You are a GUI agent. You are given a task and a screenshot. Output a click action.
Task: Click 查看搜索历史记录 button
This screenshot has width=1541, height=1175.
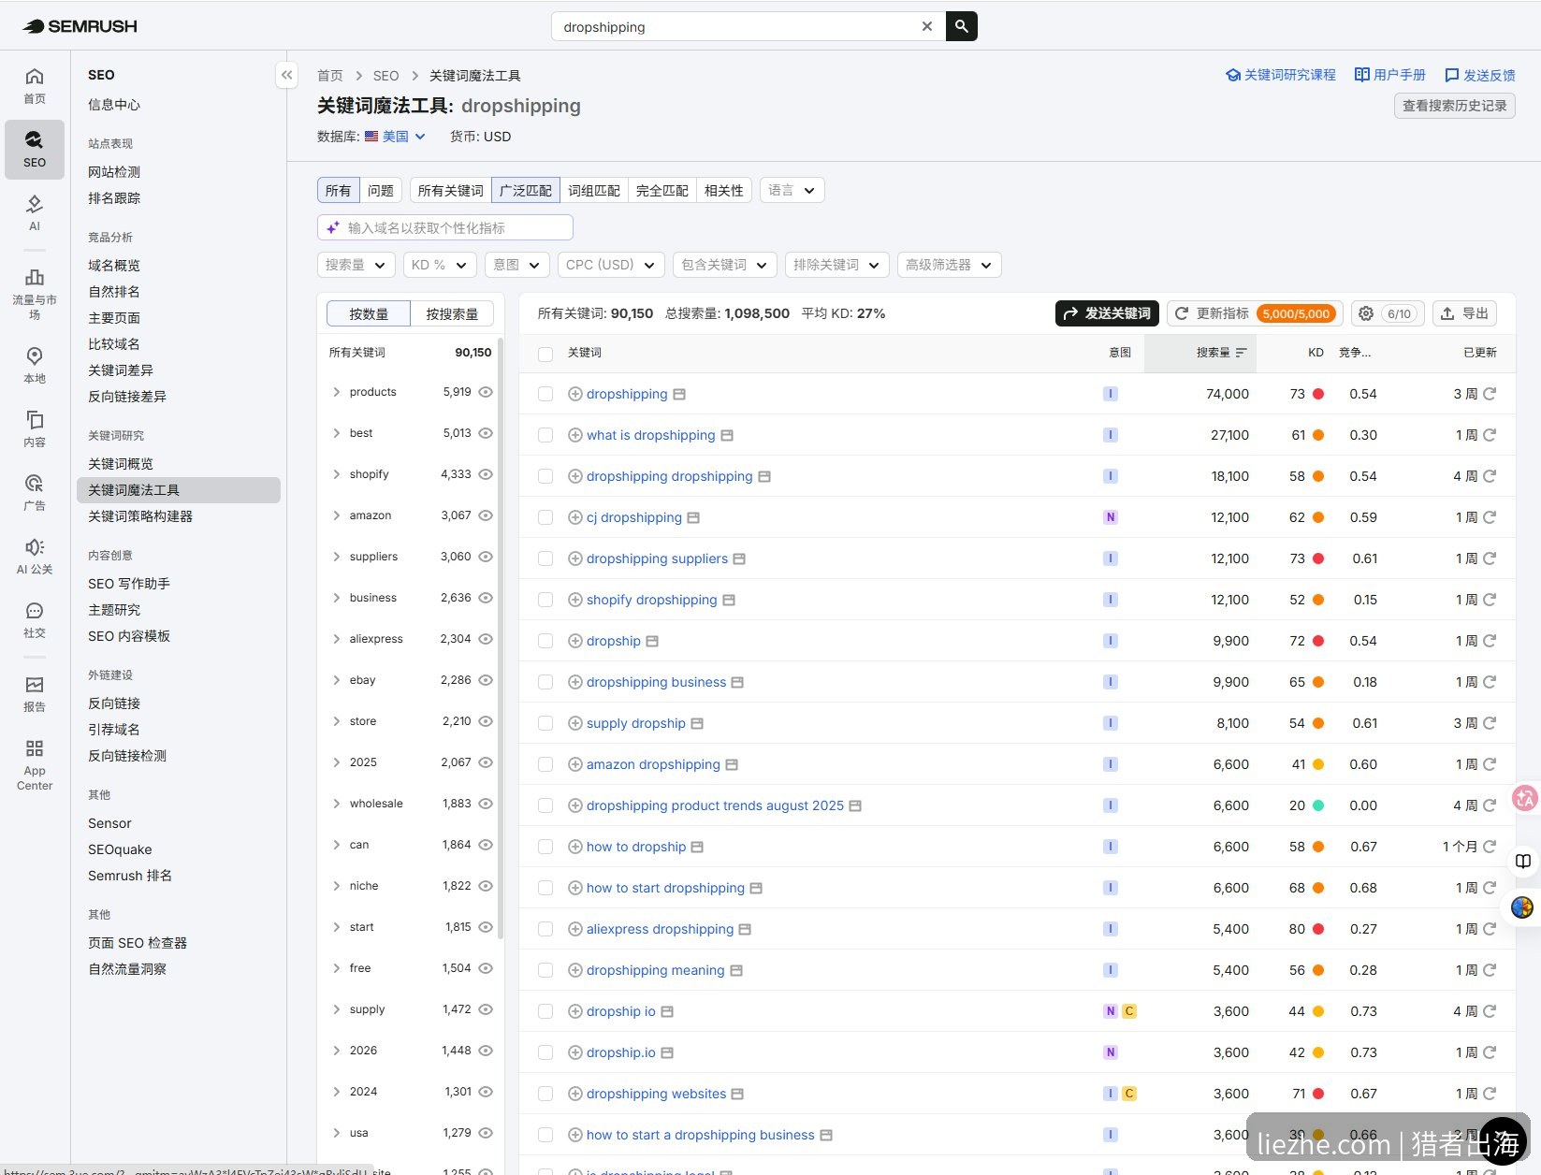[1455, 106]
